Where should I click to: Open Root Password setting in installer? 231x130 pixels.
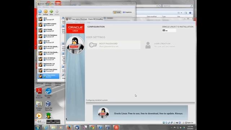(114, 45)
